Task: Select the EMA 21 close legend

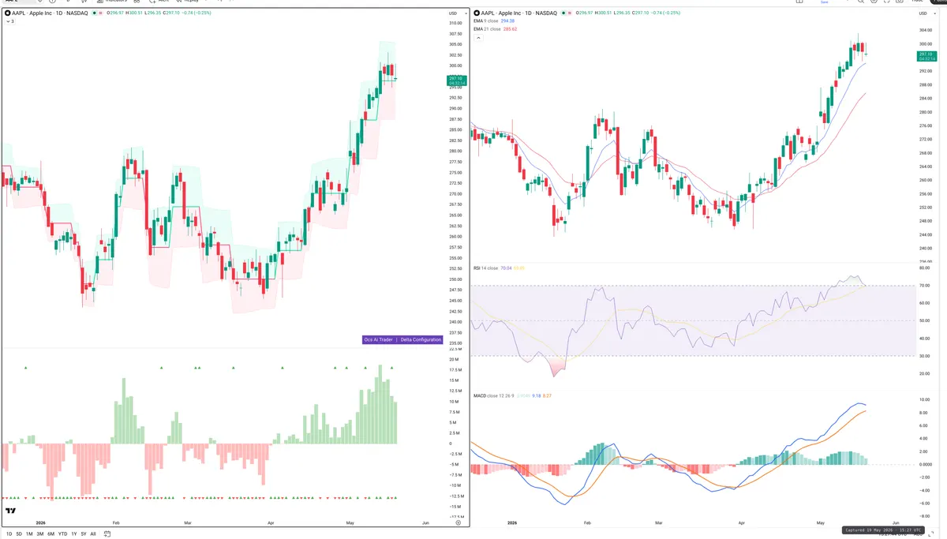Action: pyautogui.click(x=488, y=29)
